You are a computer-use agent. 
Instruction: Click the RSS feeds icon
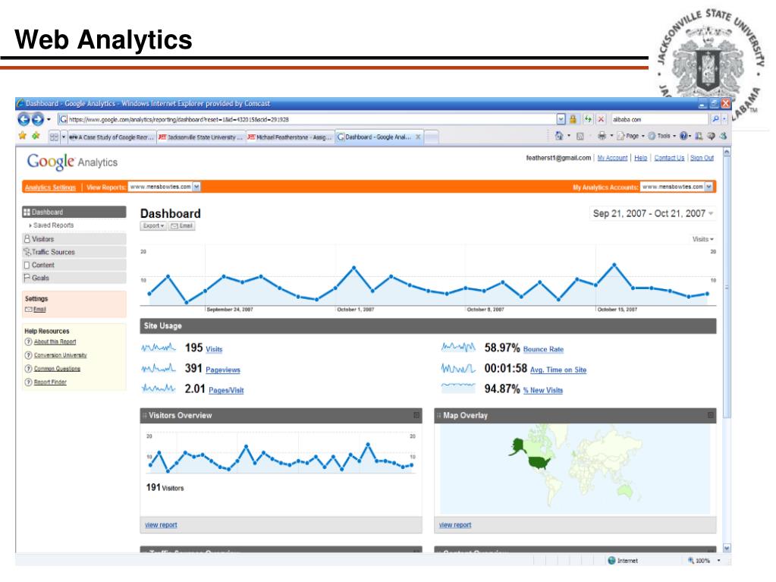580,136
